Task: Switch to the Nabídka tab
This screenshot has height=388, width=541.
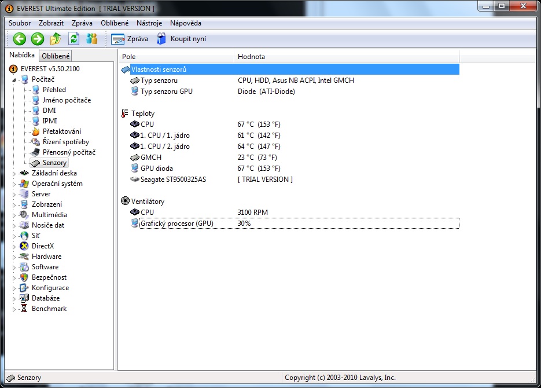Action: coord(22,55)
